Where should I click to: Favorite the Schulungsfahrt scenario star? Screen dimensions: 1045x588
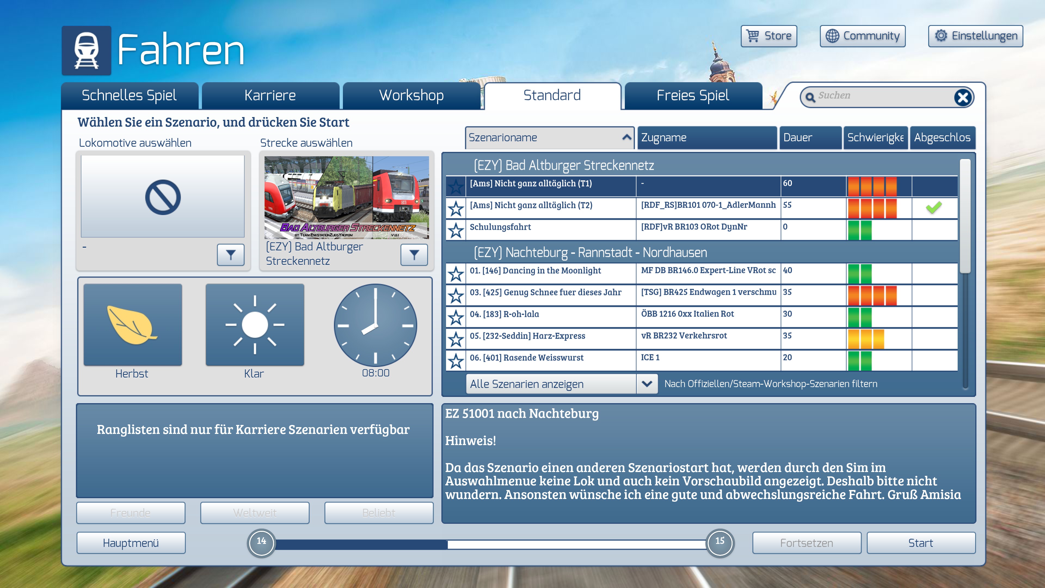click(456, 230)
